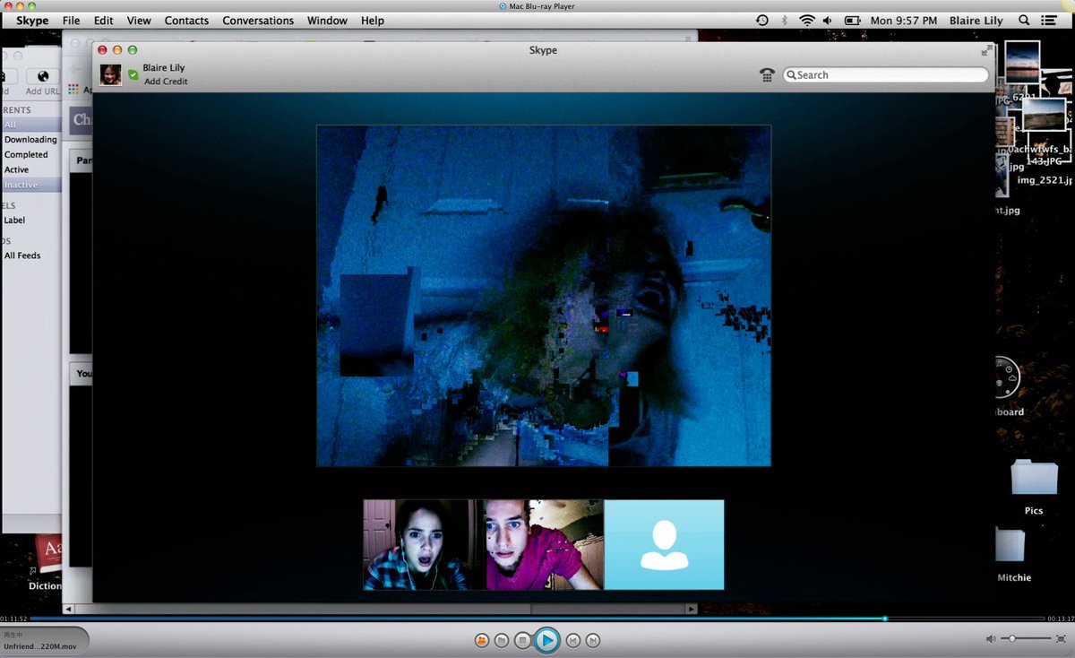Check the battery icon in the menu bar
The image size is (1075, 658).
pyautogui.click(x=852, y=21)
